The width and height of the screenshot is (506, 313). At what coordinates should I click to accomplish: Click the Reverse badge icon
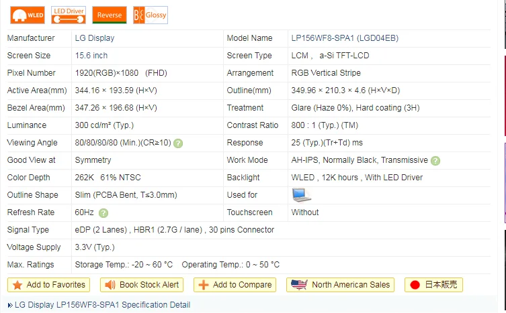[110, 15]
